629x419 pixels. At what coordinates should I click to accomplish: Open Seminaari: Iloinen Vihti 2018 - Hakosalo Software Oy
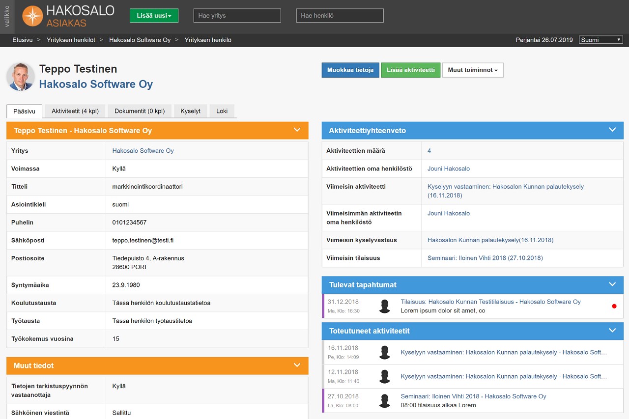pyautogui.click(x=474, y=396)
